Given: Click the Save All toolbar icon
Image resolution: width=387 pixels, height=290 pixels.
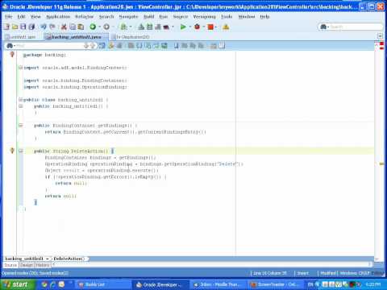Looking at the screenshot, I should pyautogui.click(x=31, y=27).
